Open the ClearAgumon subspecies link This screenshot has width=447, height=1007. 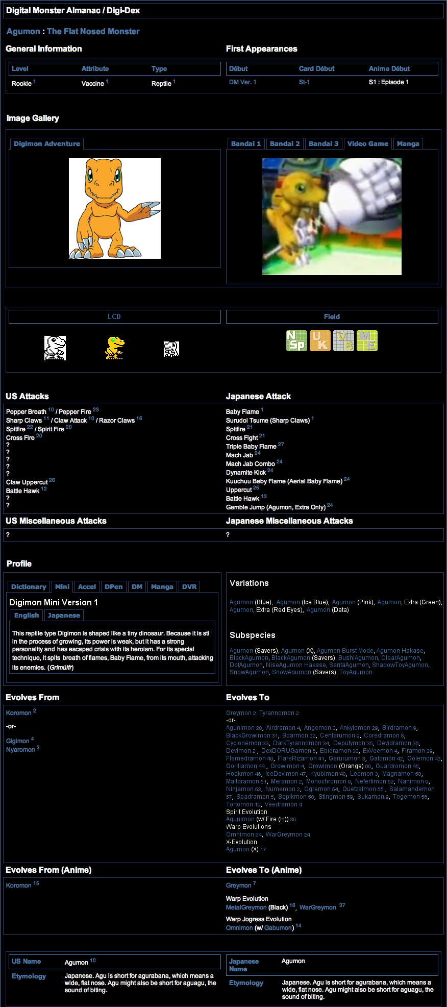click(x=401, y=658)
